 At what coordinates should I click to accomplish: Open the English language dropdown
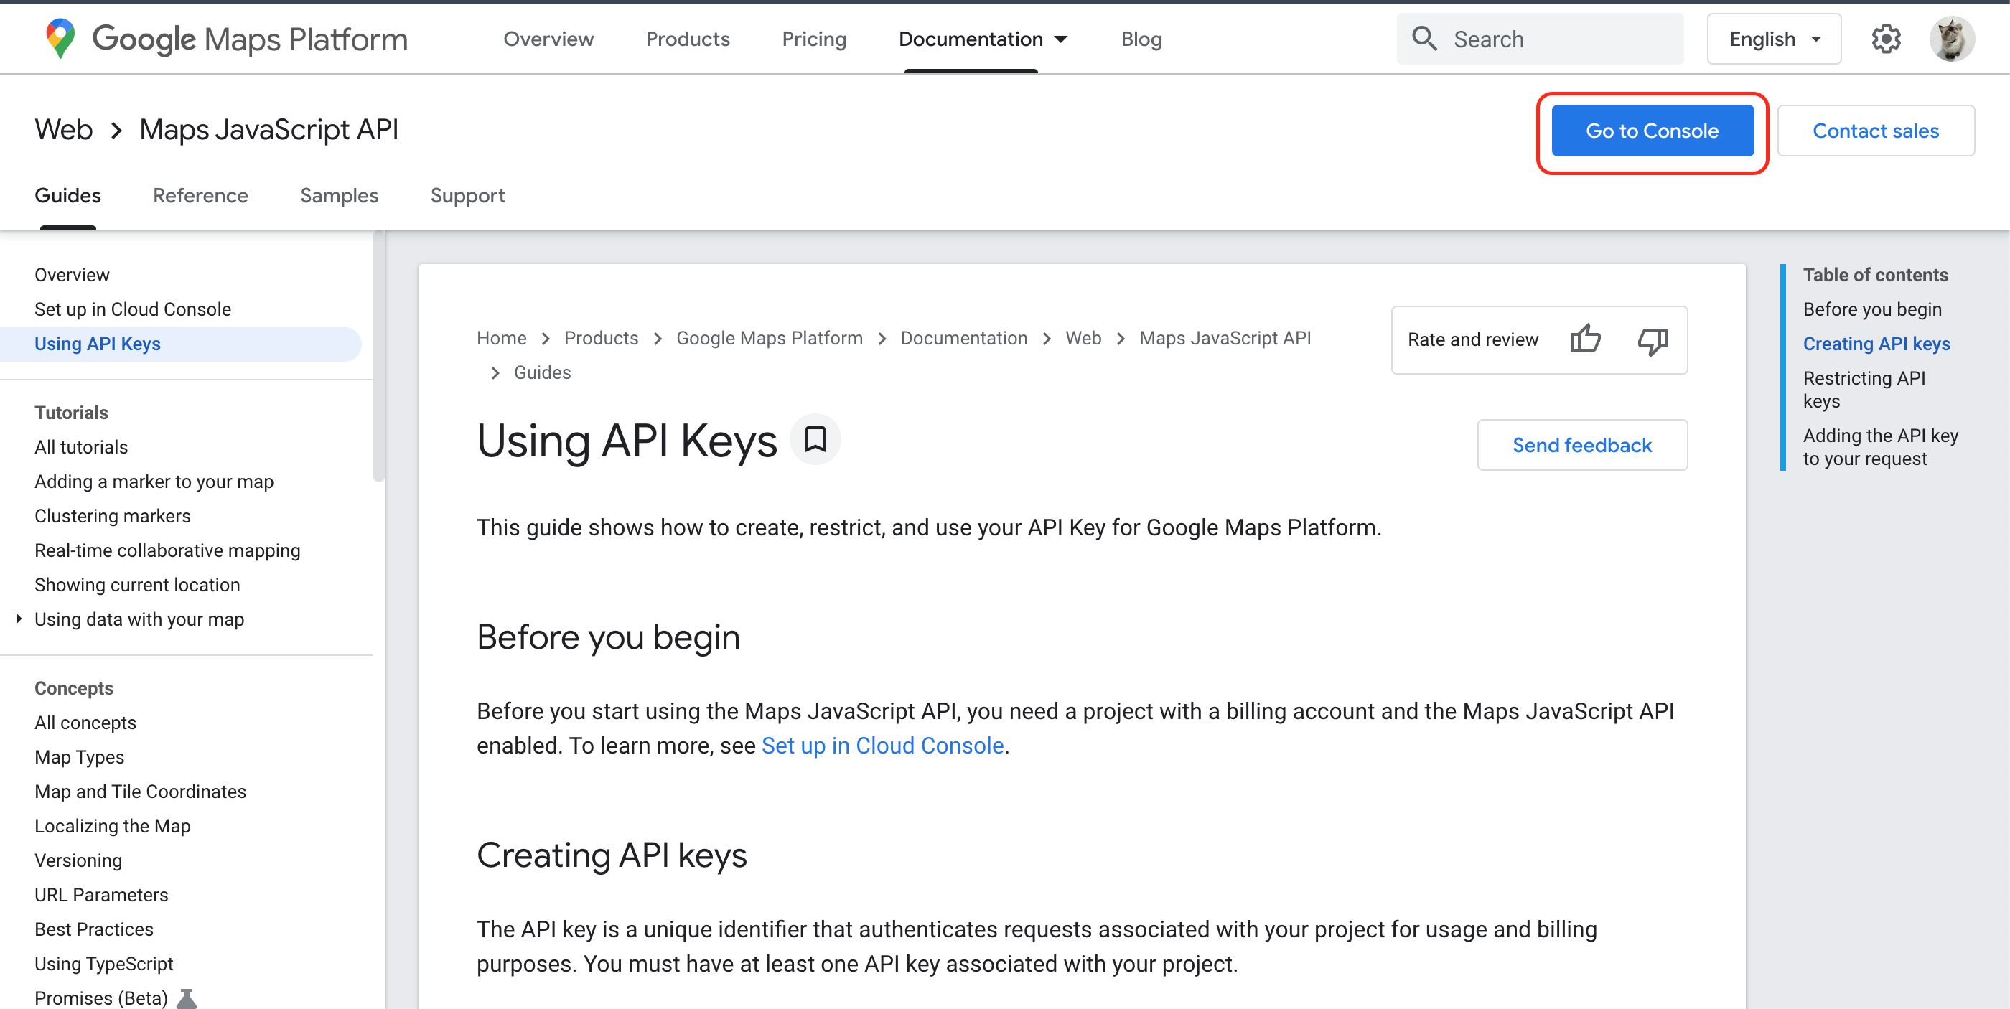pyautogui.click(x=1774, y=39)
